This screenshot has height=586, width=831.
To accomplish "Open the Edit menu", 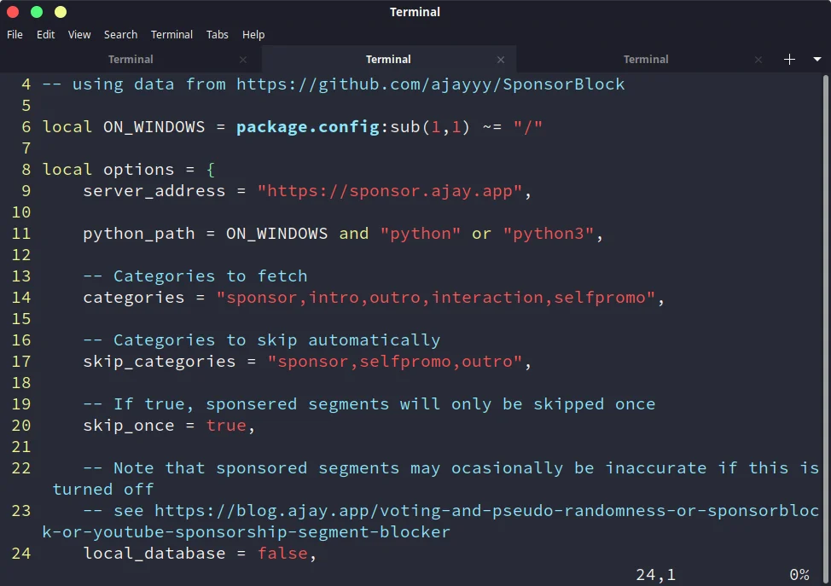I will 45,34.
